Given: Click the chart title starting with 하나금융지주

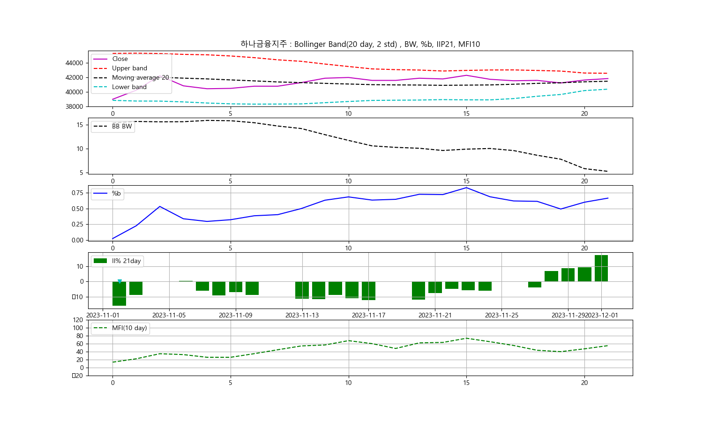Looking at the screenshot, I should [x=360, y=44].
